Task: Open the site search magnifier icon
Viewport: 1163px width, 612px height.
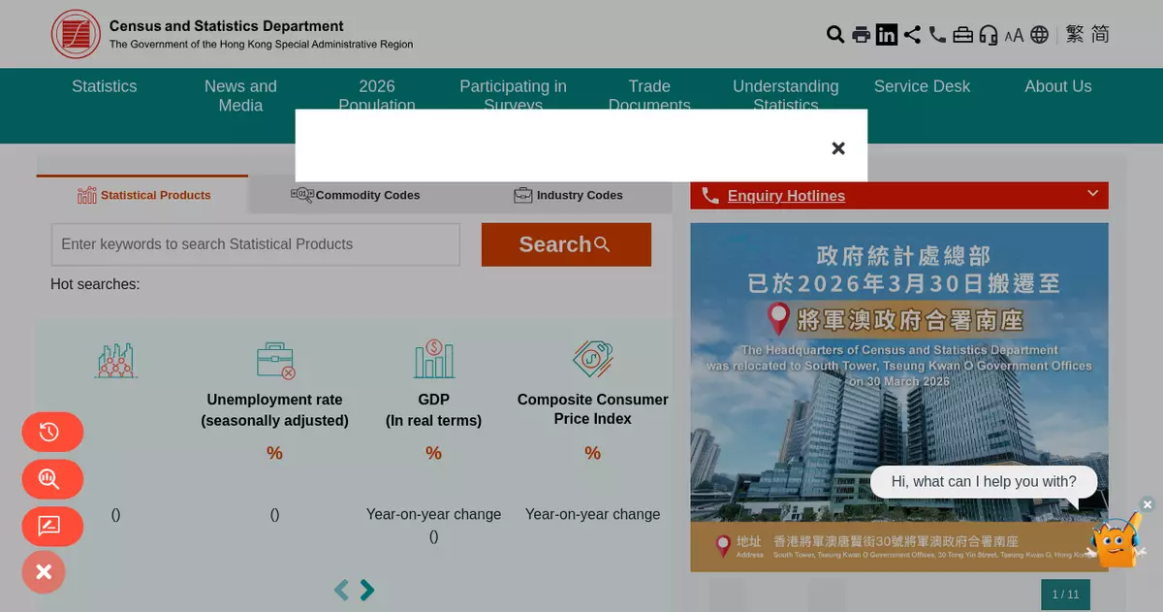Action: pos(835,35)
